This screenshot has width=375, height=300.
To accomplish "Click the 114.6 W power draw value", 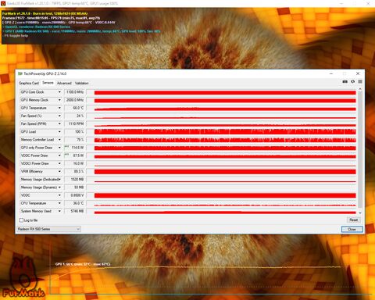I will coord(75,148).
